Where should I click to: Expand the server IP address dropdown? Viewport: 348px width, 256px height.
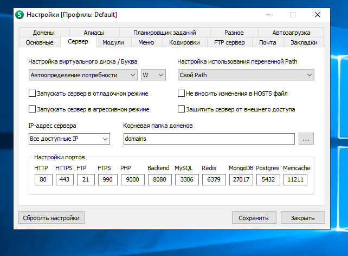coord(69,139)
